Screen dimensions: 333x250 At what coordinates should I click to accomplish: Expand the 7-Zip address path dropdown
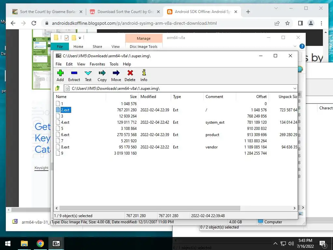(x=295, y=89)
